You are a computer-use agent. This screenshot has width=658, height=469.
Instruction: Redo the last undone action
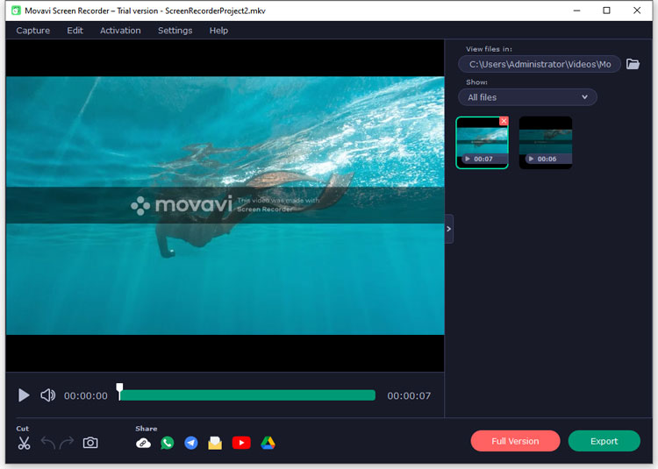(67, 443)
